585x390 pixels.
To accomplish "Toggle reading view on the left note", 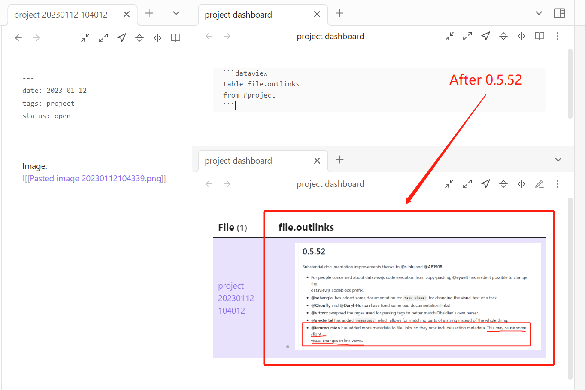I will pos(175,37).
